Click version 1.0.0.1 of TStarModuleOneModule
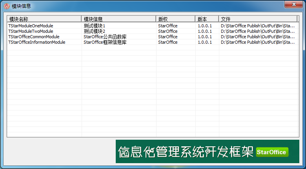Screen dimensions: 306x169 [205, 26]
